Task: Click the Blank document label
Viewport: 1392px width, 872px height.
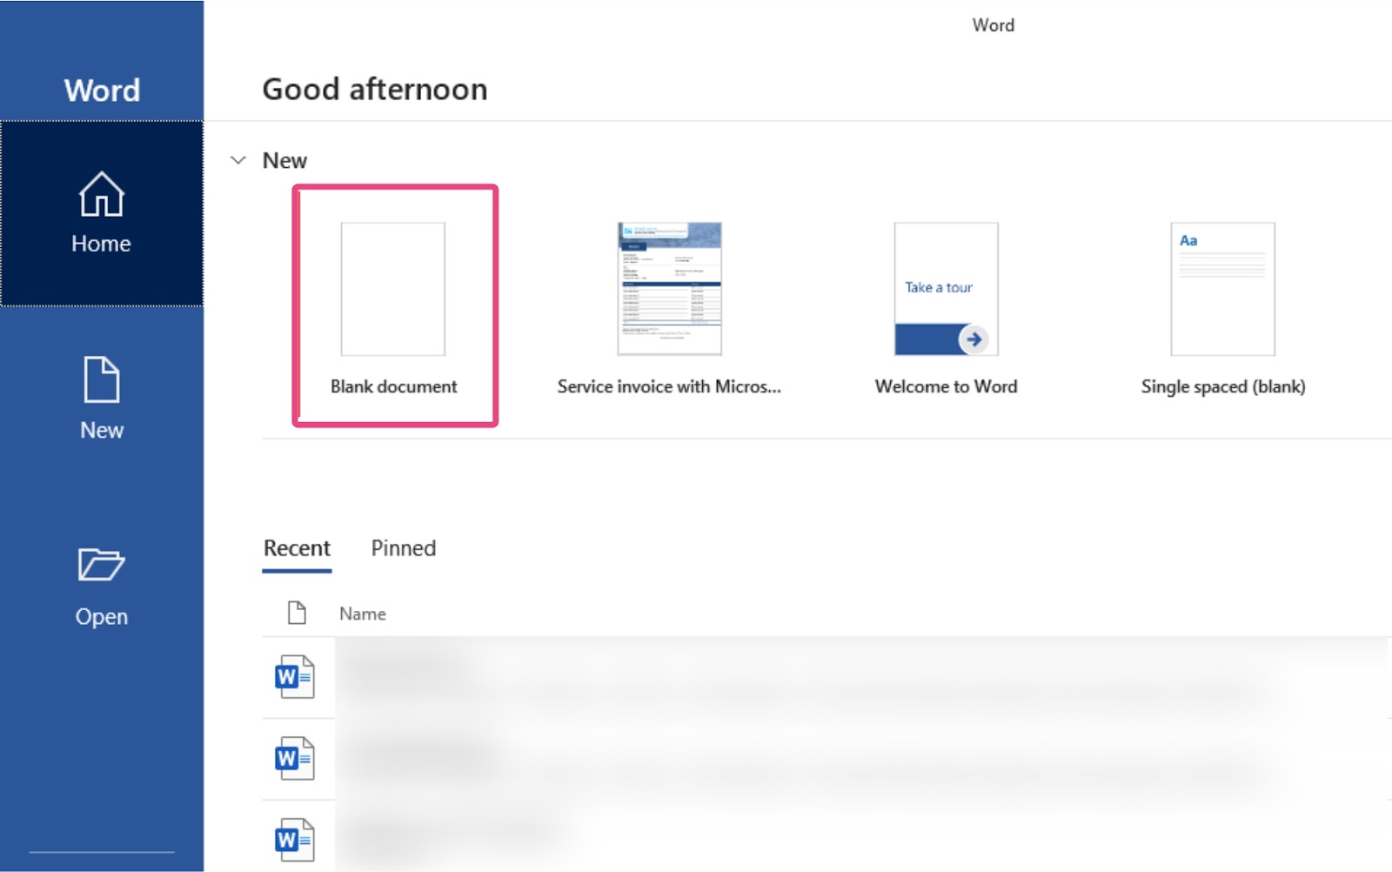Action: (393, 386)
